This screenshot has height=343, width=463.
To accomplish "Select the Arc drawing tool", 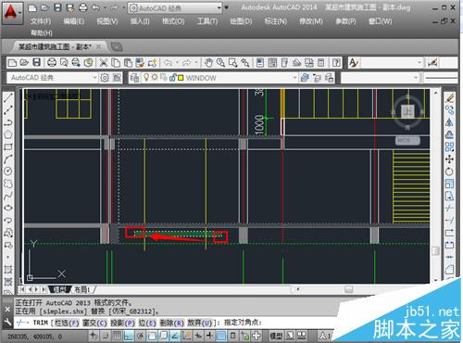I will coord(8,159).
